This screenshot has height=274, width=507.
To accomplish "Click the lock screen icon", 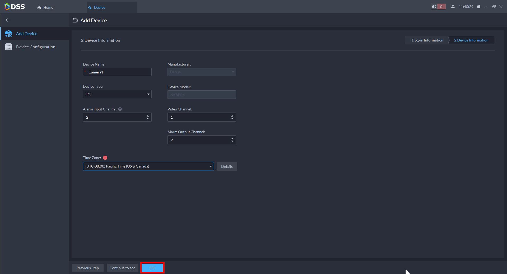I will [479, 7].
